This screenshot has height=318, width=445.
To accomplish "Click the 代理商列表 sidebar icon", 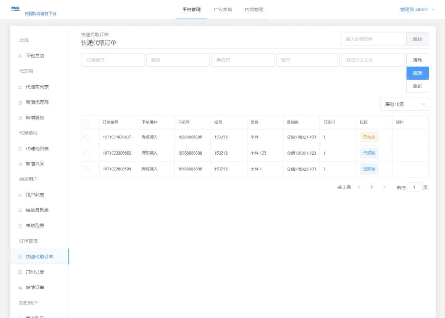I will pyautogui.click(x=20, y=87).
